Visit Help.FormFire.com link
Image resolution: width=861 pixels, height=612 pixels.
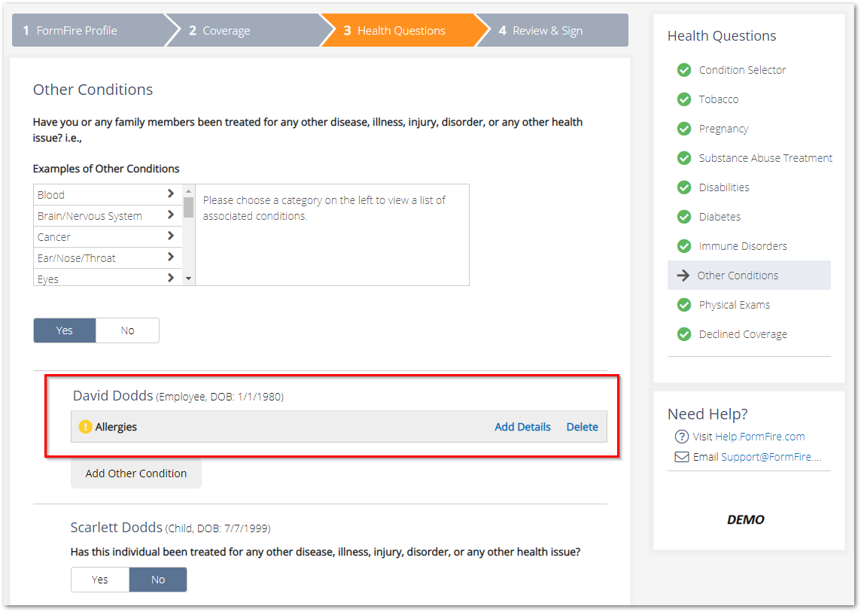point(760,437)
